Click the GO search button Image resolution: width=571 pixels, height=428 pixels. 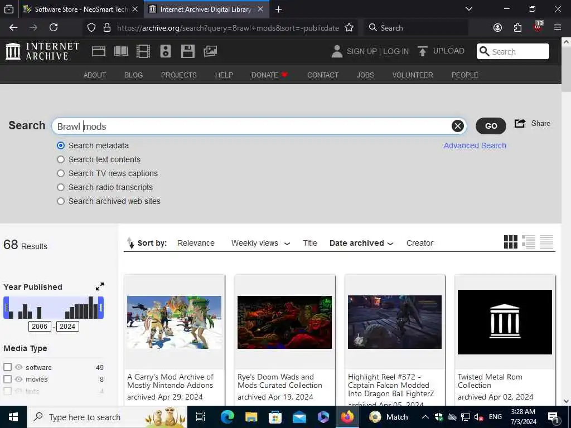tap(491, 126)
